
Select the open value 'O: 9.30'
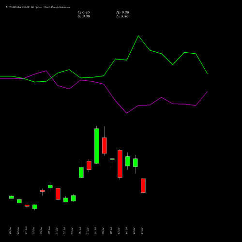click(84, 16)
